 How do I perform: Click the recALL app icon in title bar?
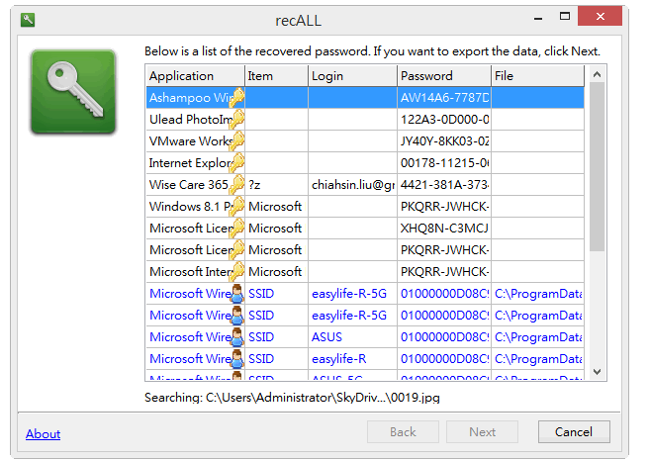28,20
